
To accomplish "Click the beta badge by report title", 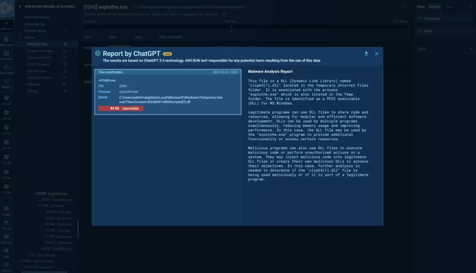I will tap(167, 54).
